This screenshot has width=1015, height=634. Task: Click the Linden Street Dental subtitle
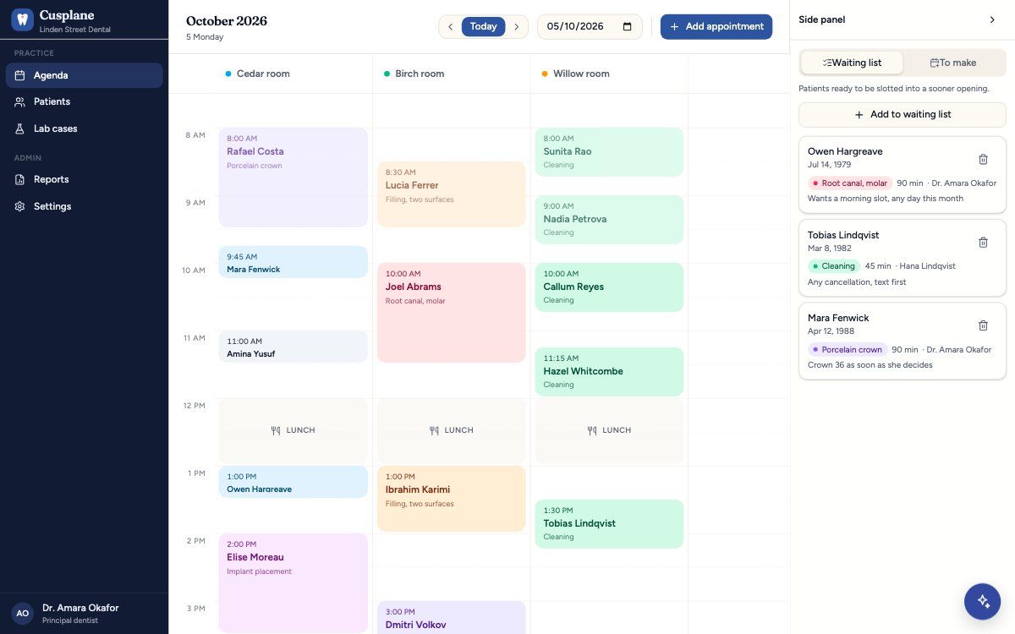[75, 30]
